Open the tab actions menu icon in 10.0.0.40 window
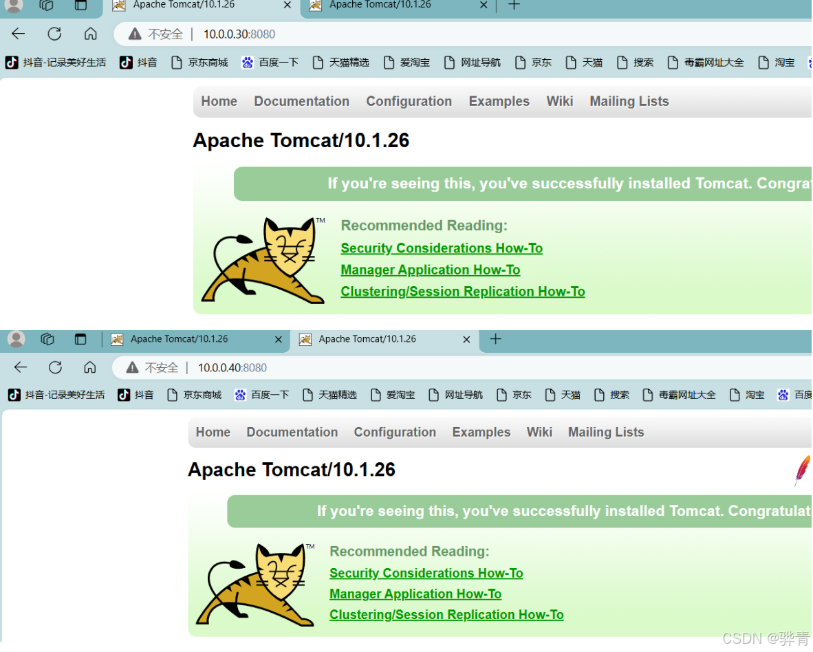813x652 pixels. click(x=80, y=340)
